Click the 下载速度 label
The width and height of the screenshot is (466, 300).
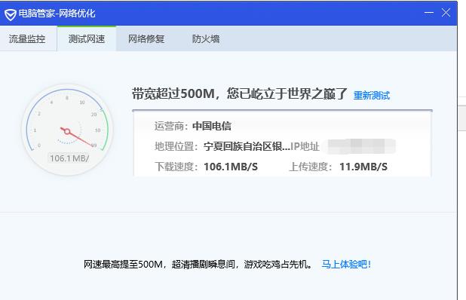tap(176, 167)
